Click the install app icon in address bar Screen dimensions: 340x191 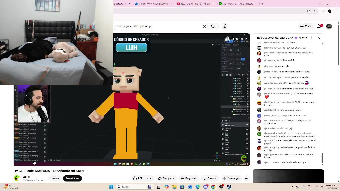309,11
